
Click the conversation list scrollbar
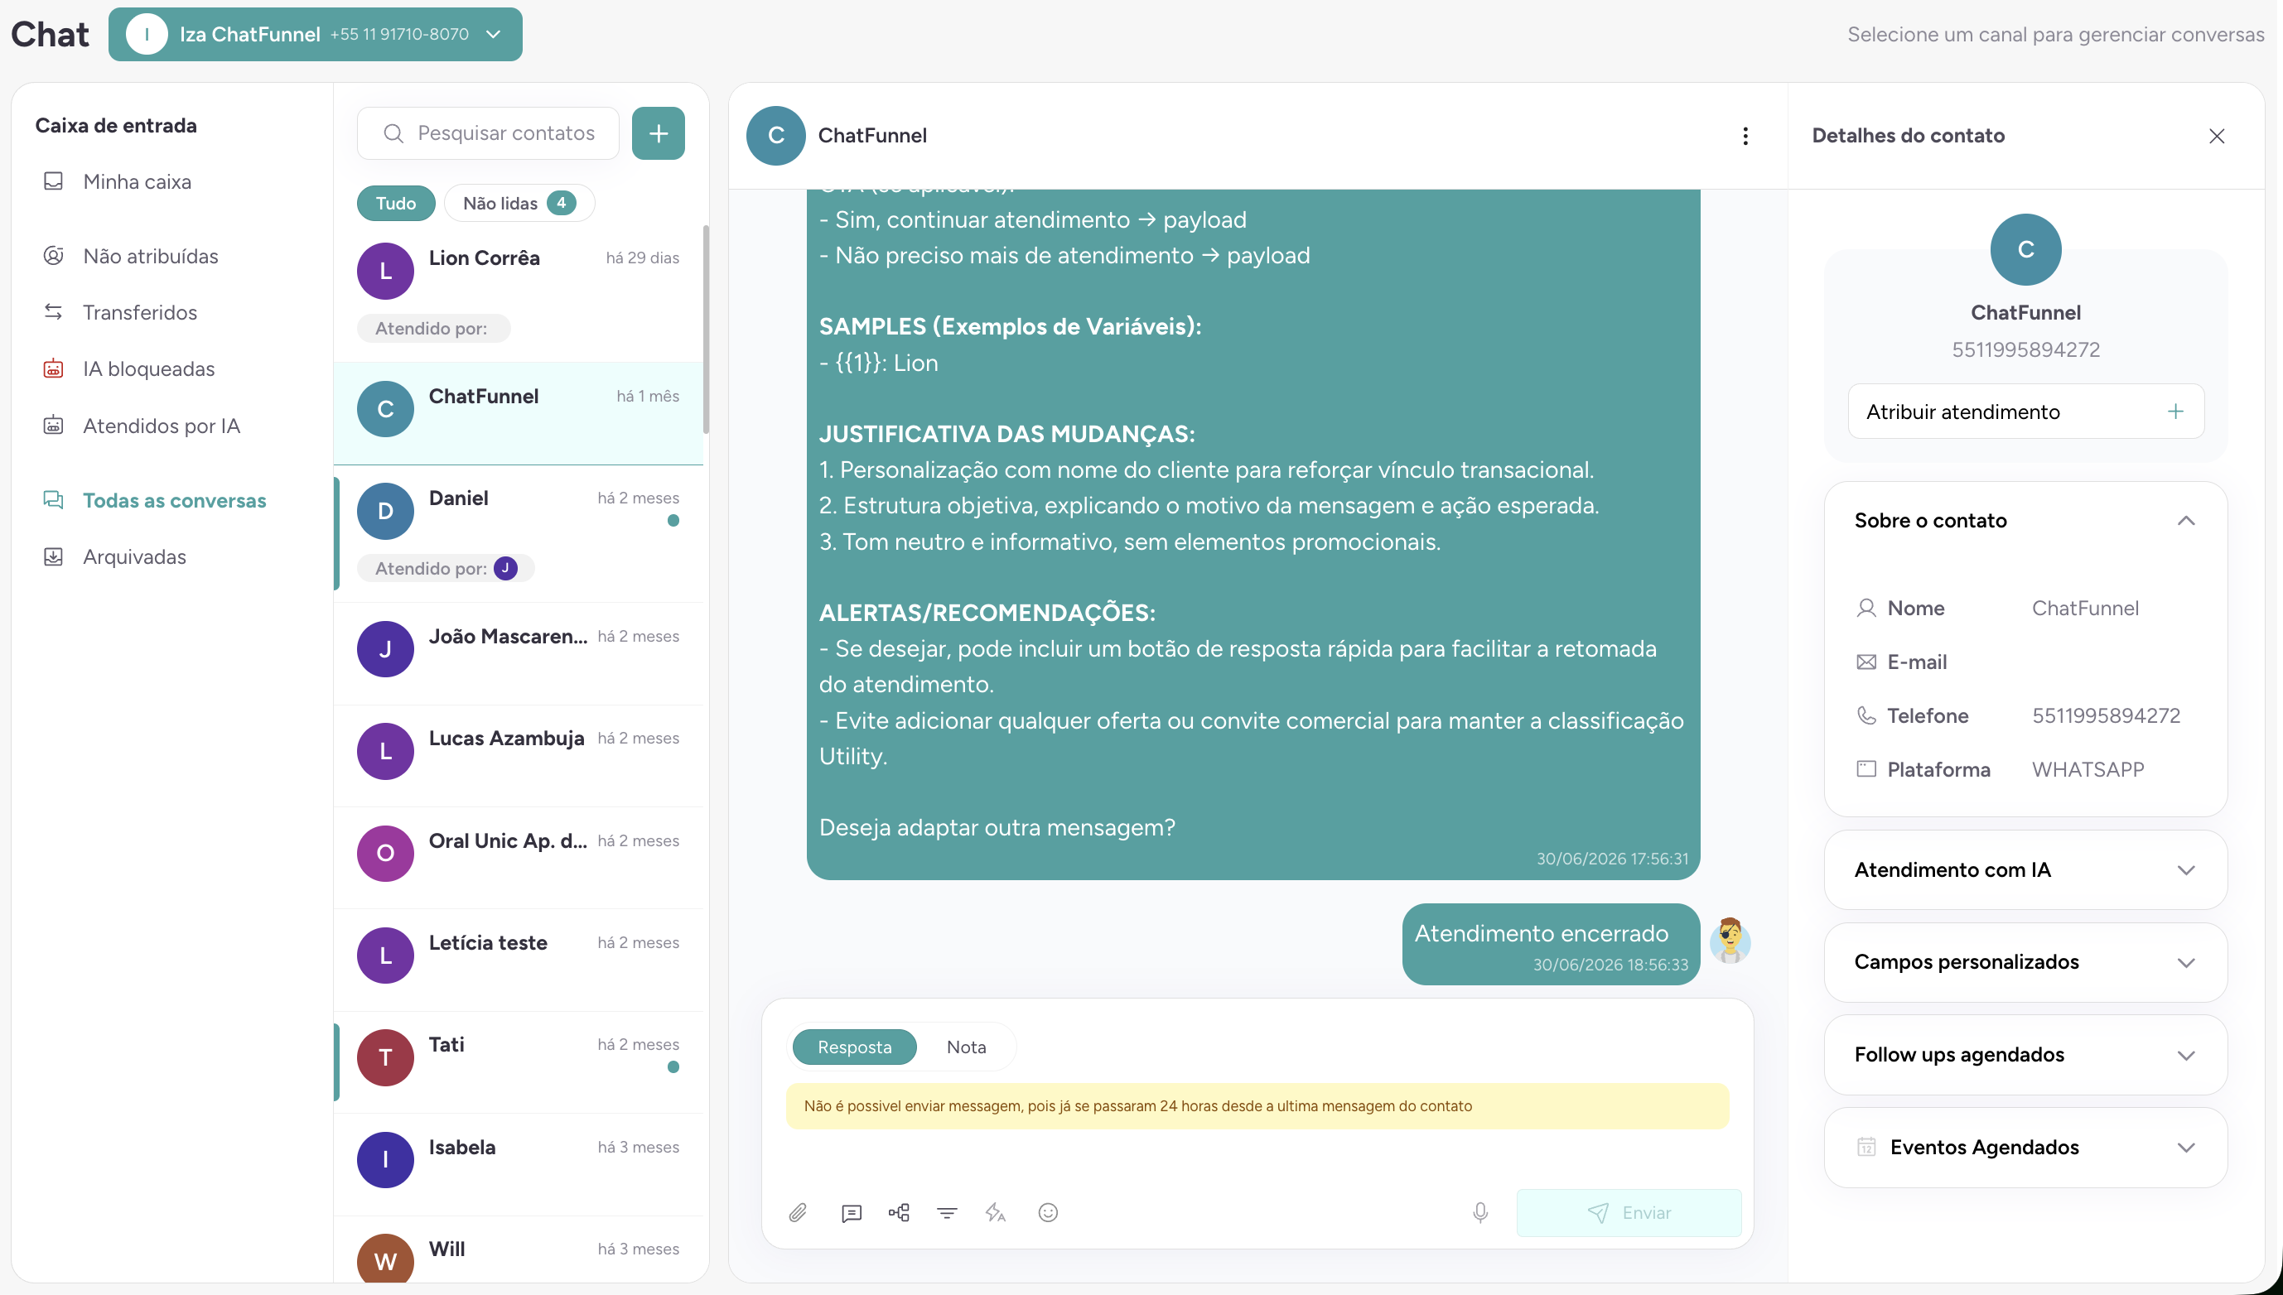(x=706, y=329)
